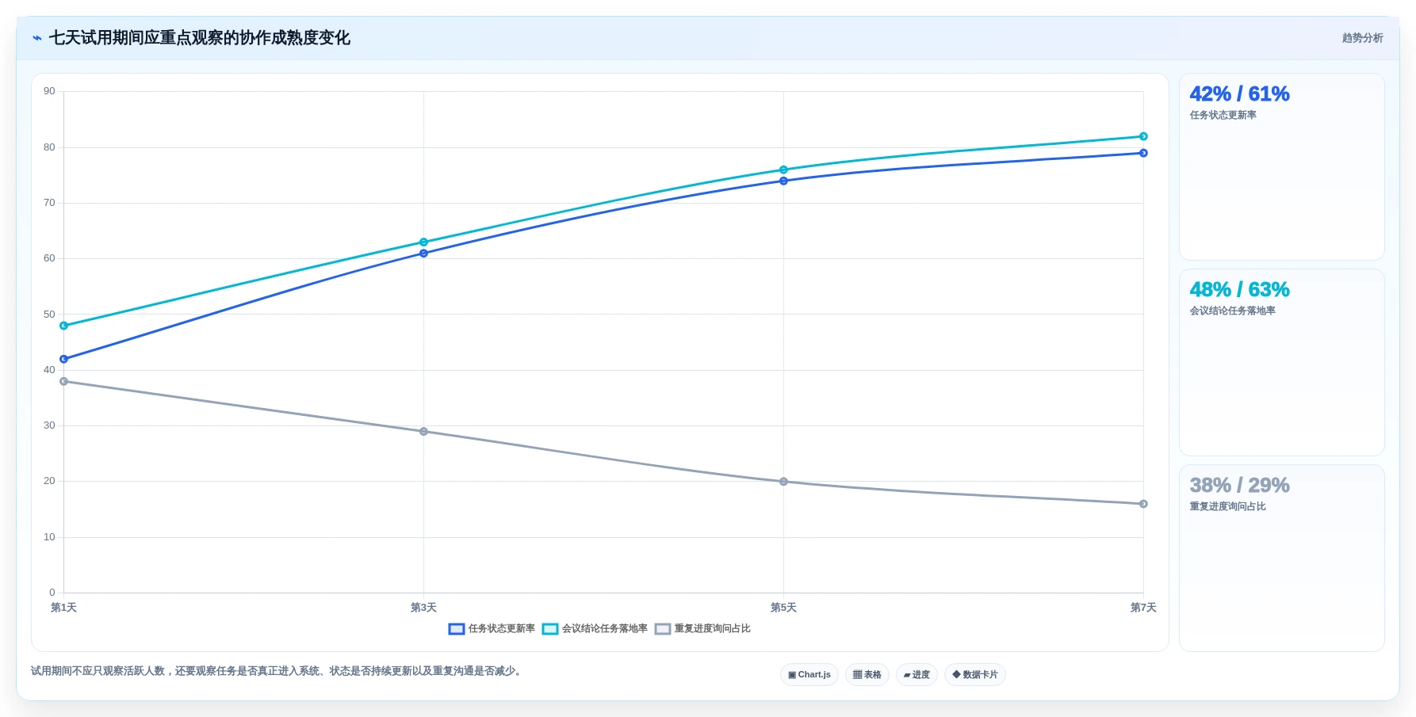The width and height of the screenshot is (1416, 717).
Task: Click 第1天 point on cyan 会议结论任务落地率 line
Action: click(64, 326)
